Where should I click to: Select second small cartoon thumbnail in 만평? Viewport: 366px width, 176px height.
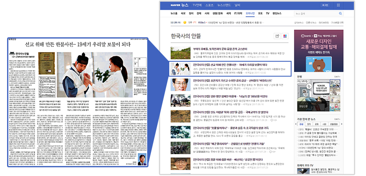[335, 92]
